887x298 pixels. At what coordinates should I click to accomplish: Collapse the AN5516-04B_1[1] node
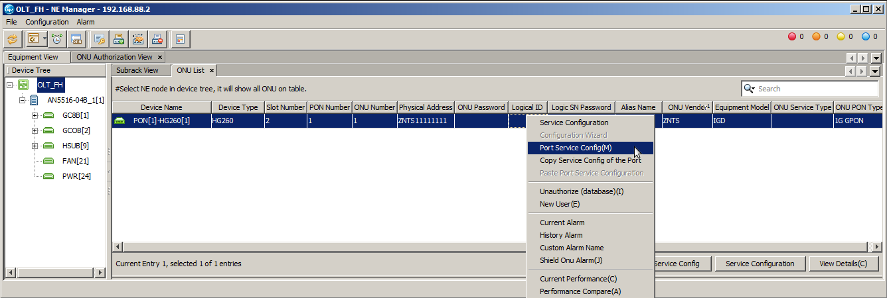22,100
